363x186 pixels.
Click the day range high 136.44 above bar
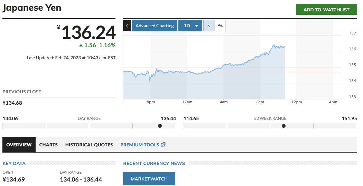point(168,118)
